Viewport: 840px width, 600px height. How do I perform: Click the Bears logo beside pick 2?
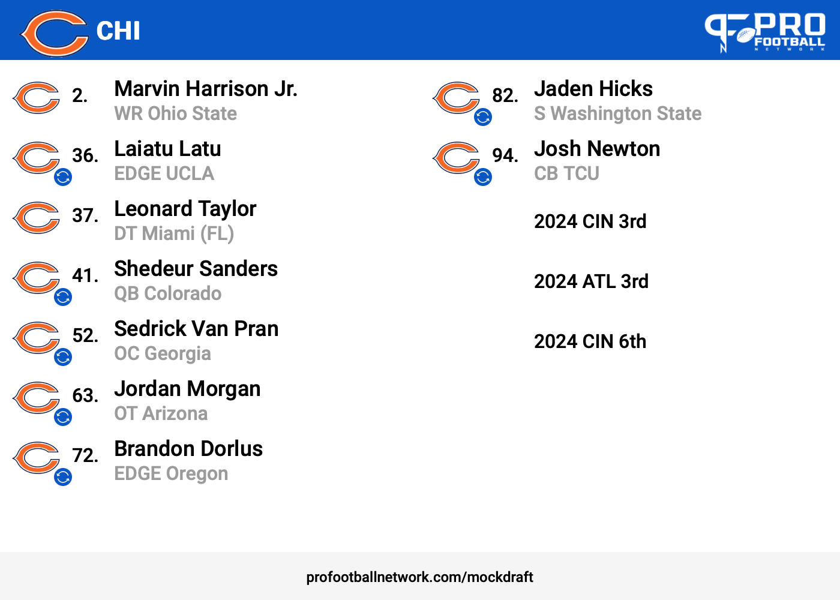point(36,98)
